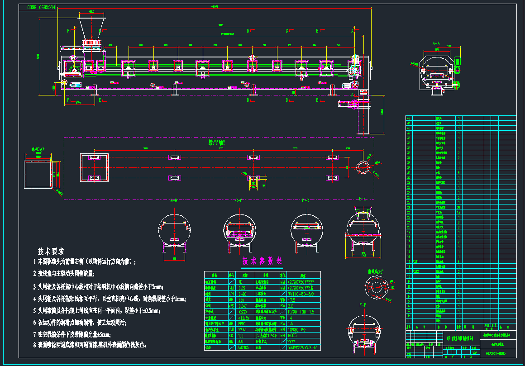Image resolution: width=525 pixels, height=366 pixels.
Task: Click the mirrored drawing number label top-left
Action: [36, 7]
